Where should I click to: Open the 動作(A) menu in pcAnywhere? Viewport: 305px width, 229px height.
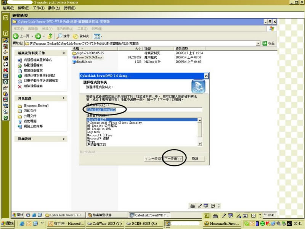tap(54, 8)
